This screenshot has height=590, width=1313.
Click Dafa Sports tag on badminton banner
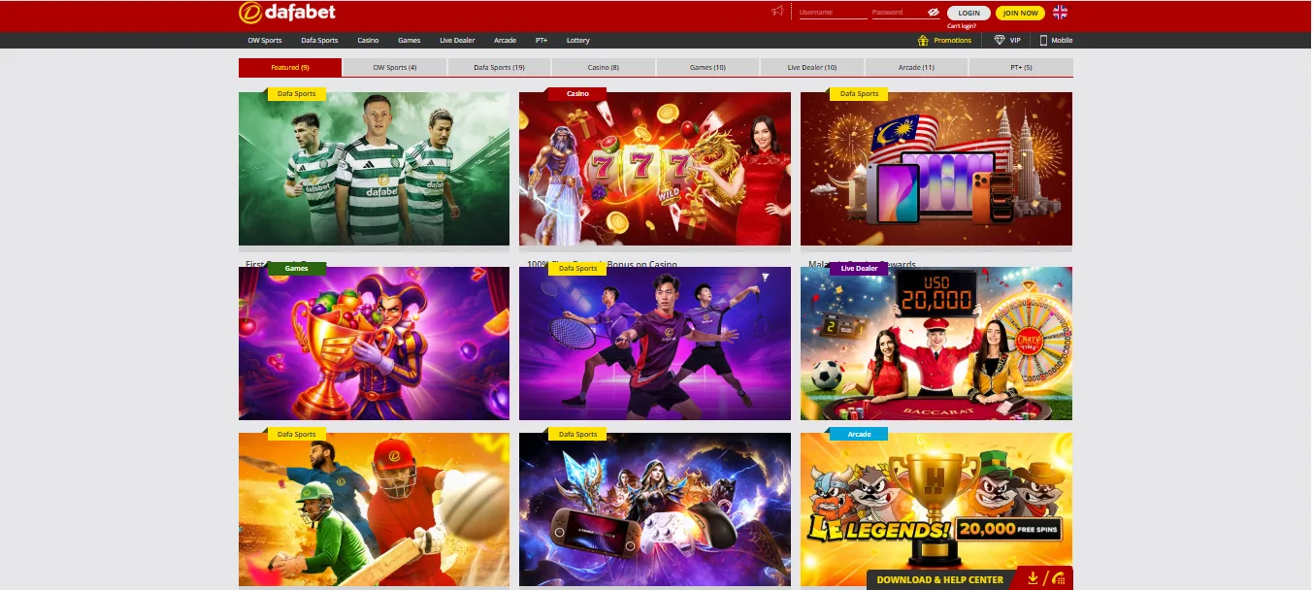[x=577, y=269]
